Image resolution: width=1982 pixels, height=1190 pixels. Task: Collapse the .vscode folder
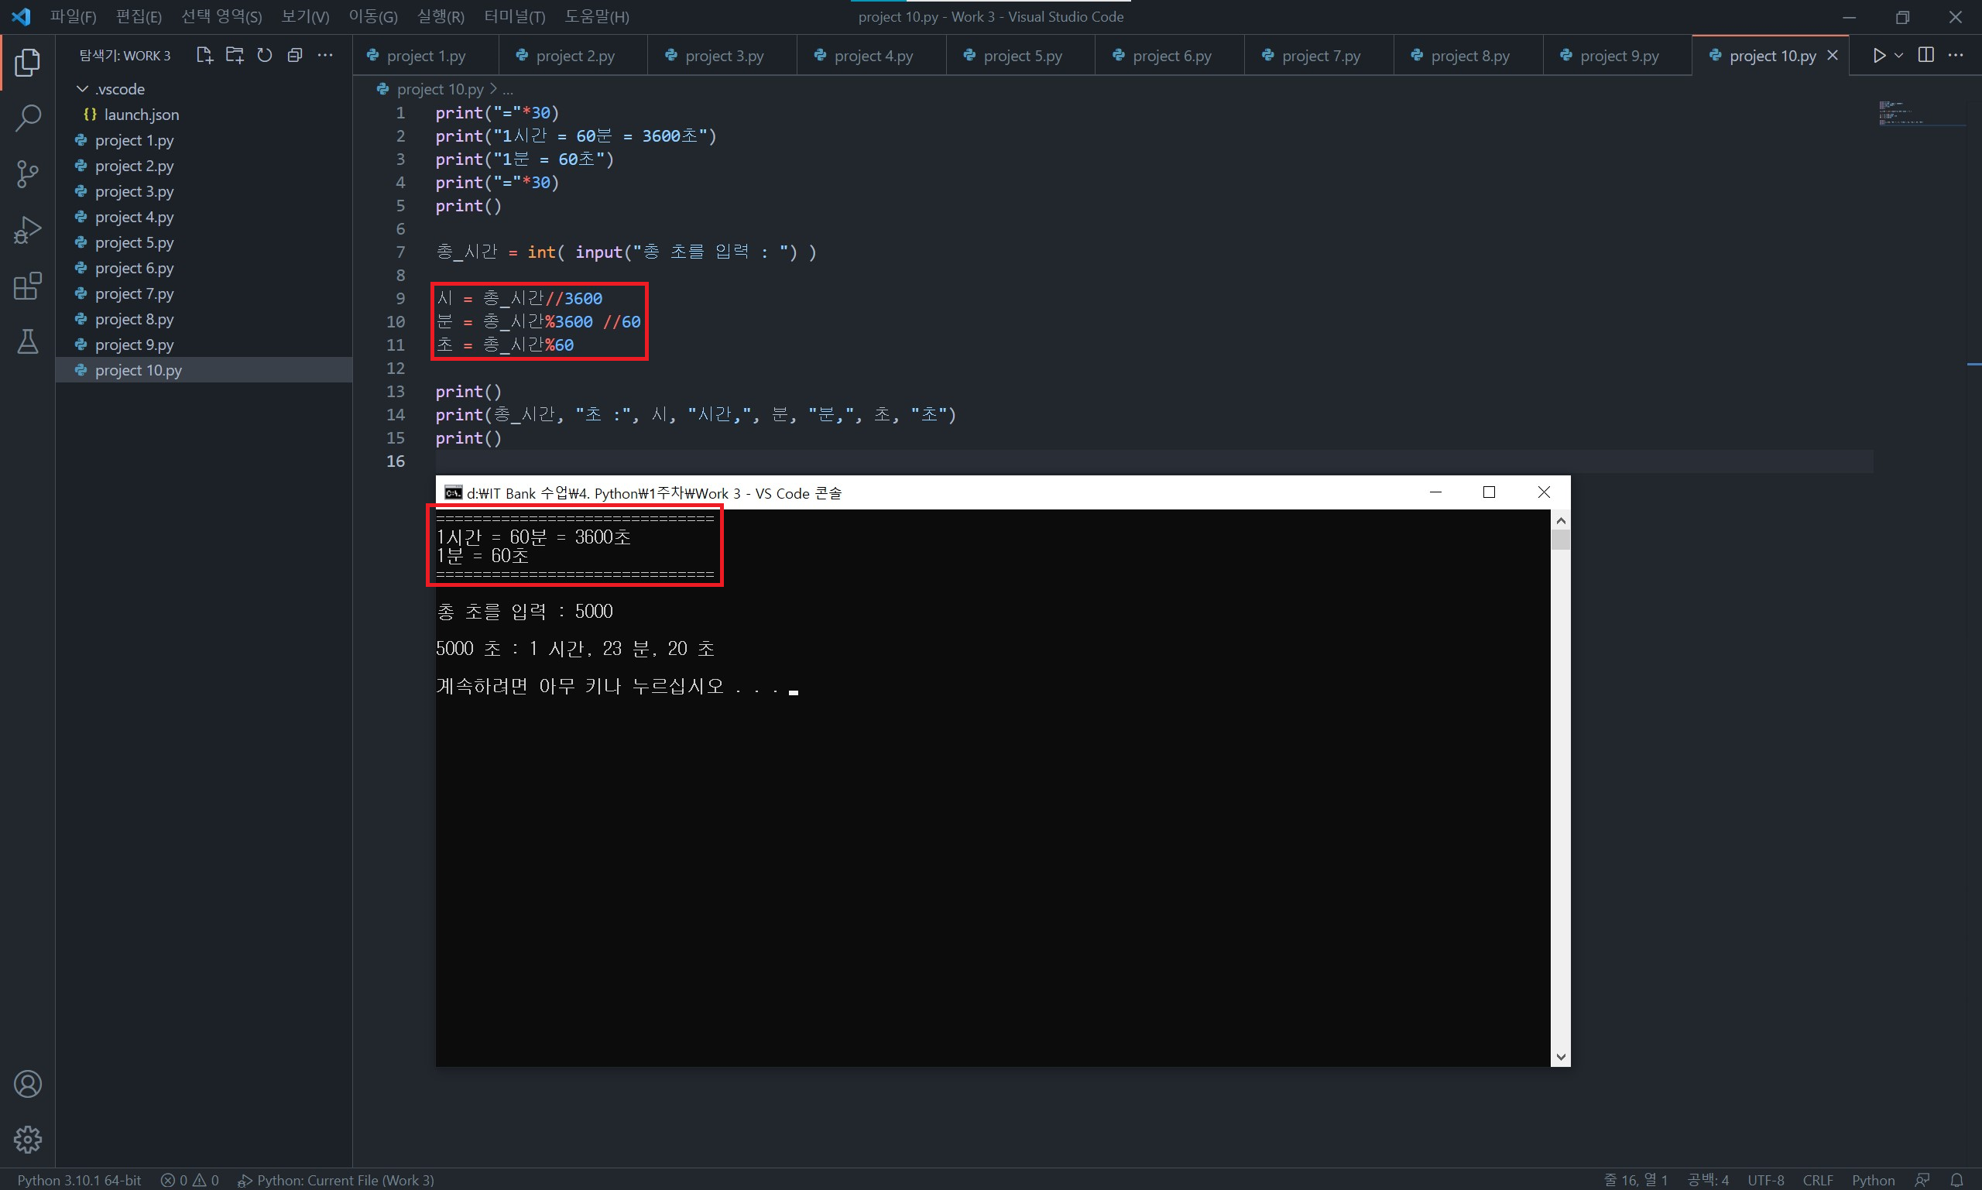point(83,89)
